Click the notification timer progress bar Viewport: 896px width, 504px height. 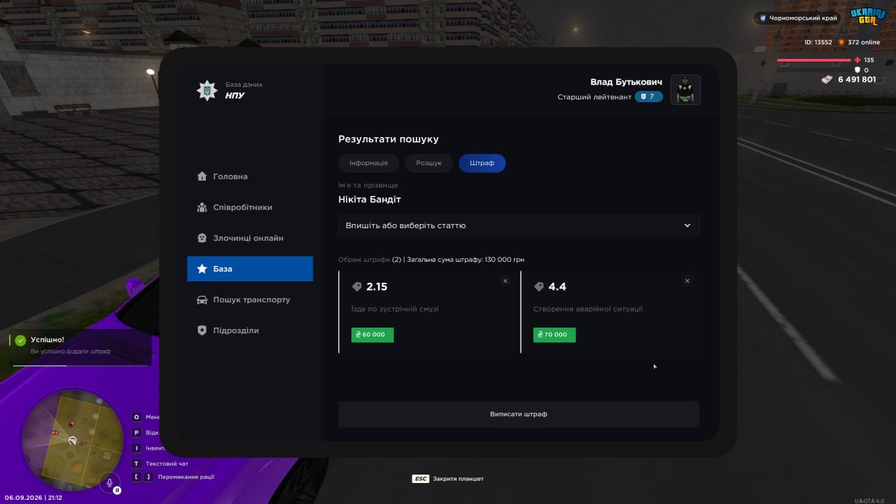[80, 365]
